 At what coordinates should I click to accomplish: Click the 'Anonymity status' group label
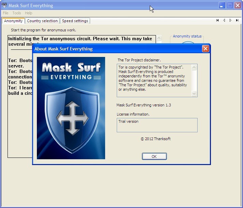click(187, 36)
